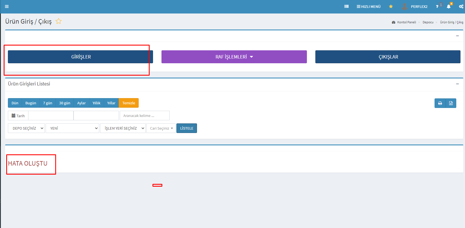
Task: Collapse the top buttons panel
Action: point(457,36)
